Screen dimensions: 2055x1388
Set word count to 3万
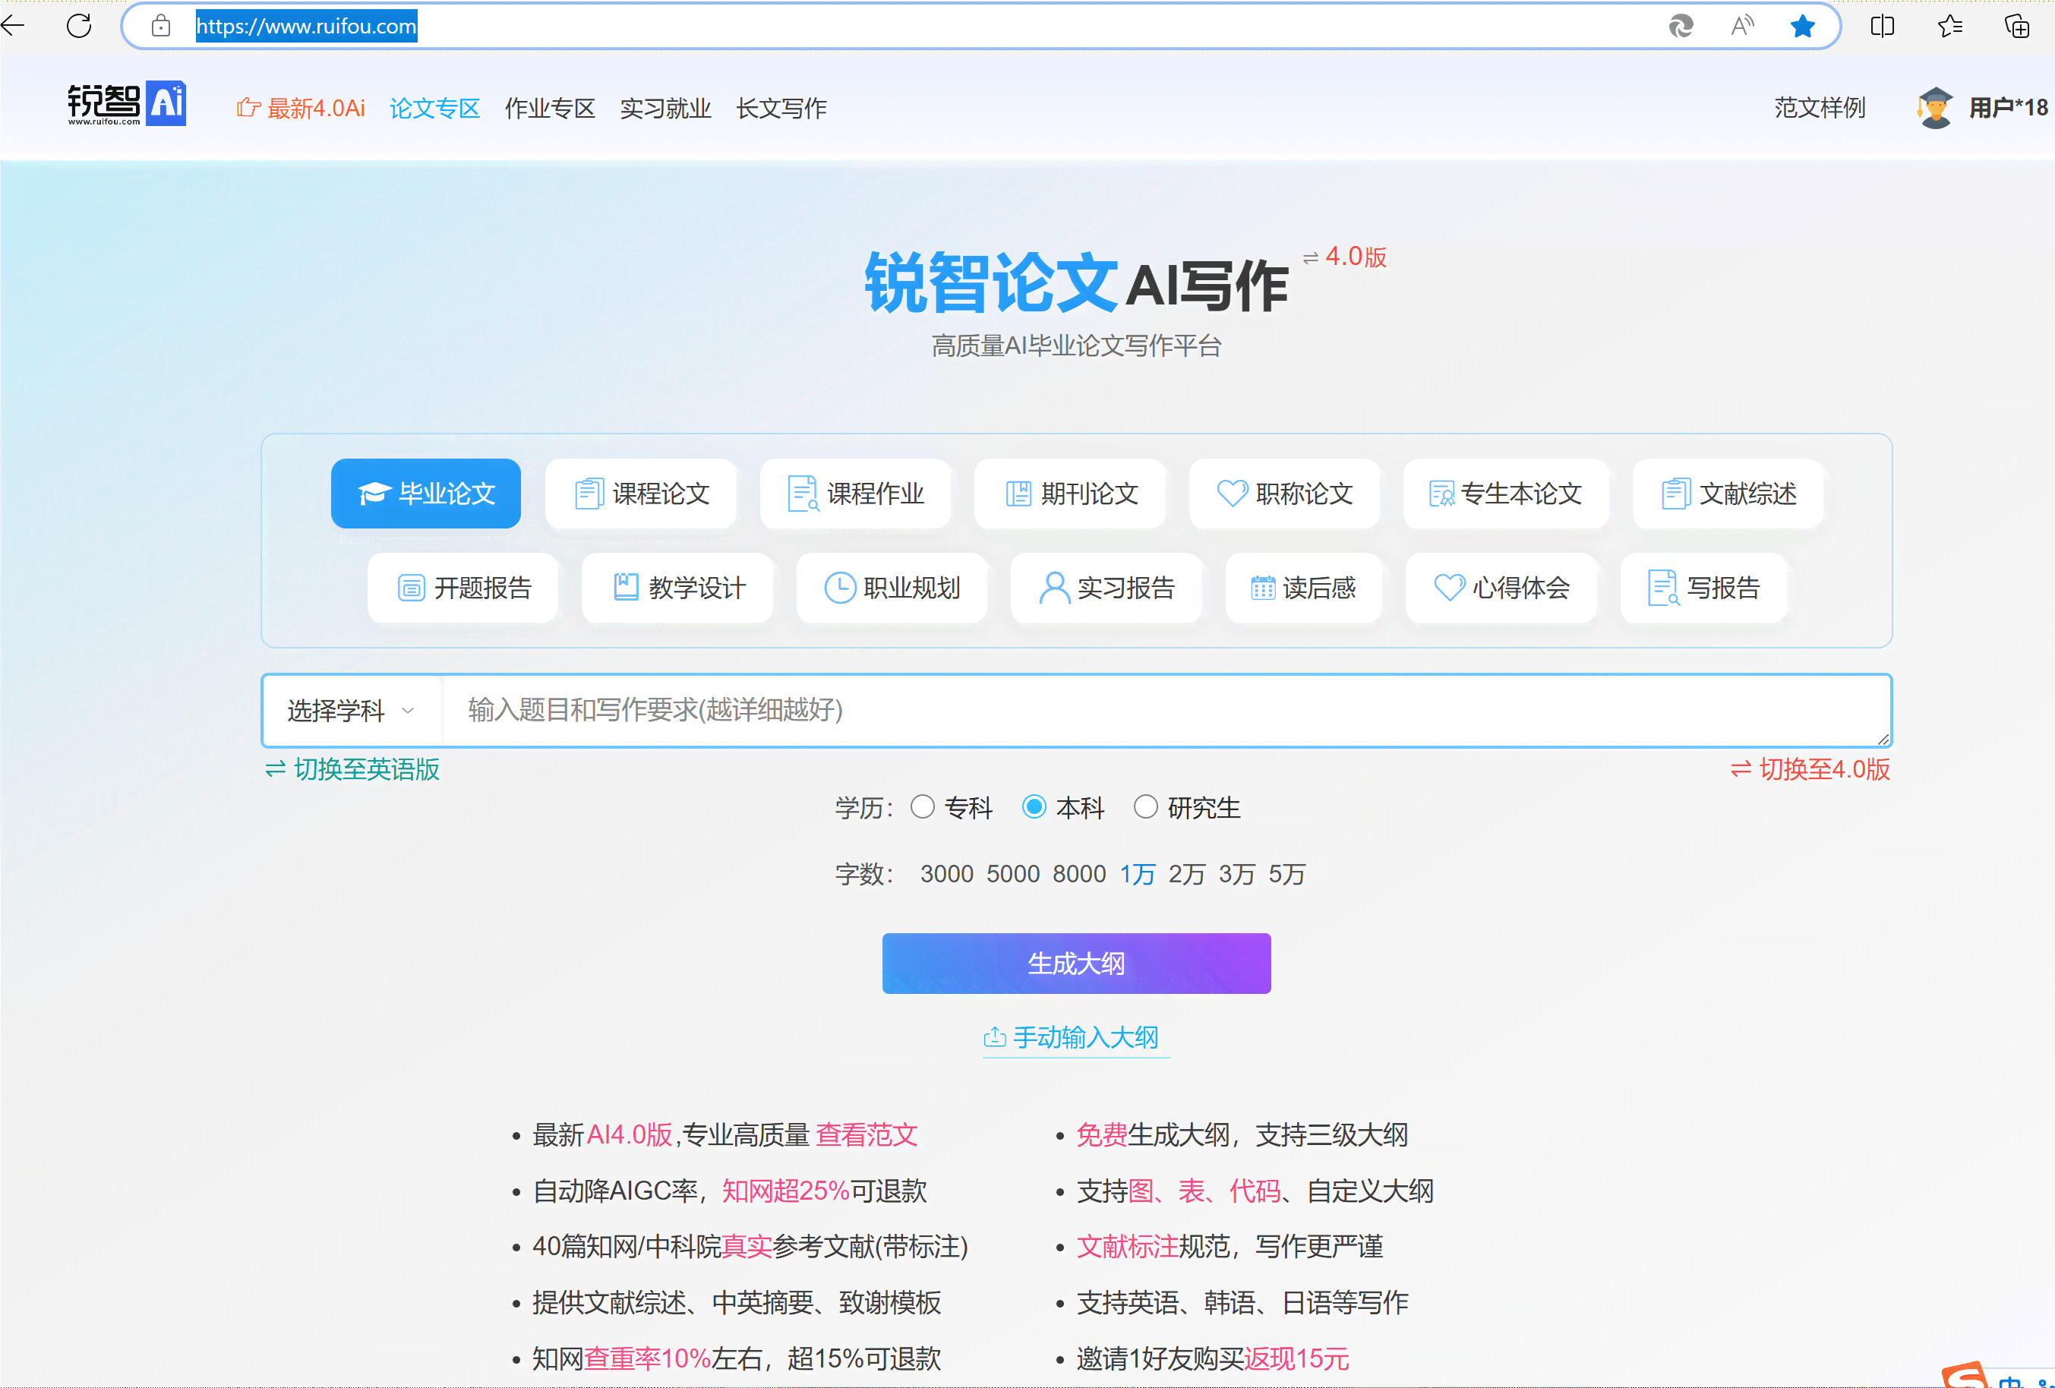(x=1236, y=875)
